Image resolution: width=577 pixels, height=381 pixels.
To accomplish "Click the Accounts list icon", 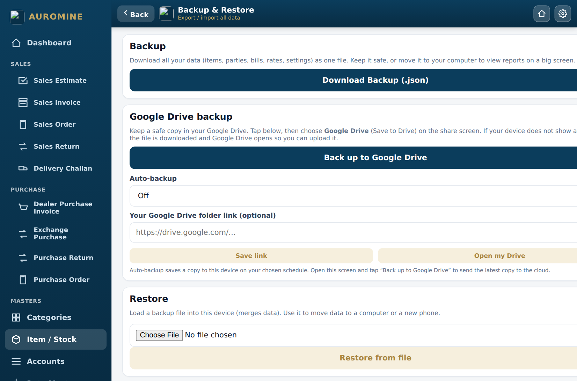I will pos(16,361).
